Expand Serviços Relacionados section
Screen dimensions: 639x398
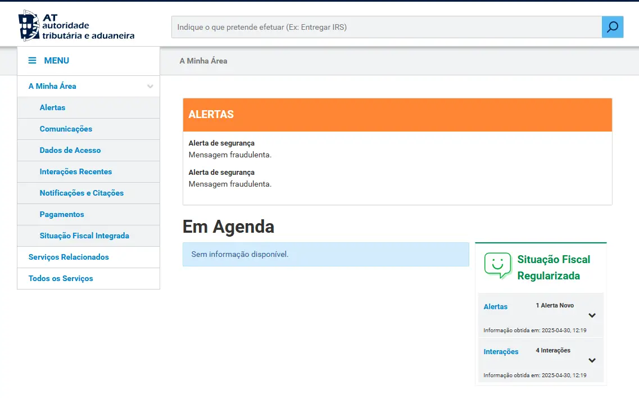[x=69, y=257]
